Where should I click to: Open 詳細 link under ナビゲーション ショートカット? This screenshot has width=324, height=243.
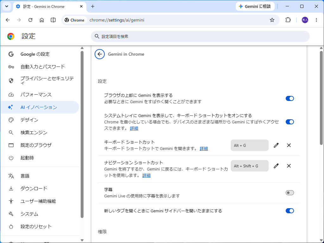coord(146,175)
